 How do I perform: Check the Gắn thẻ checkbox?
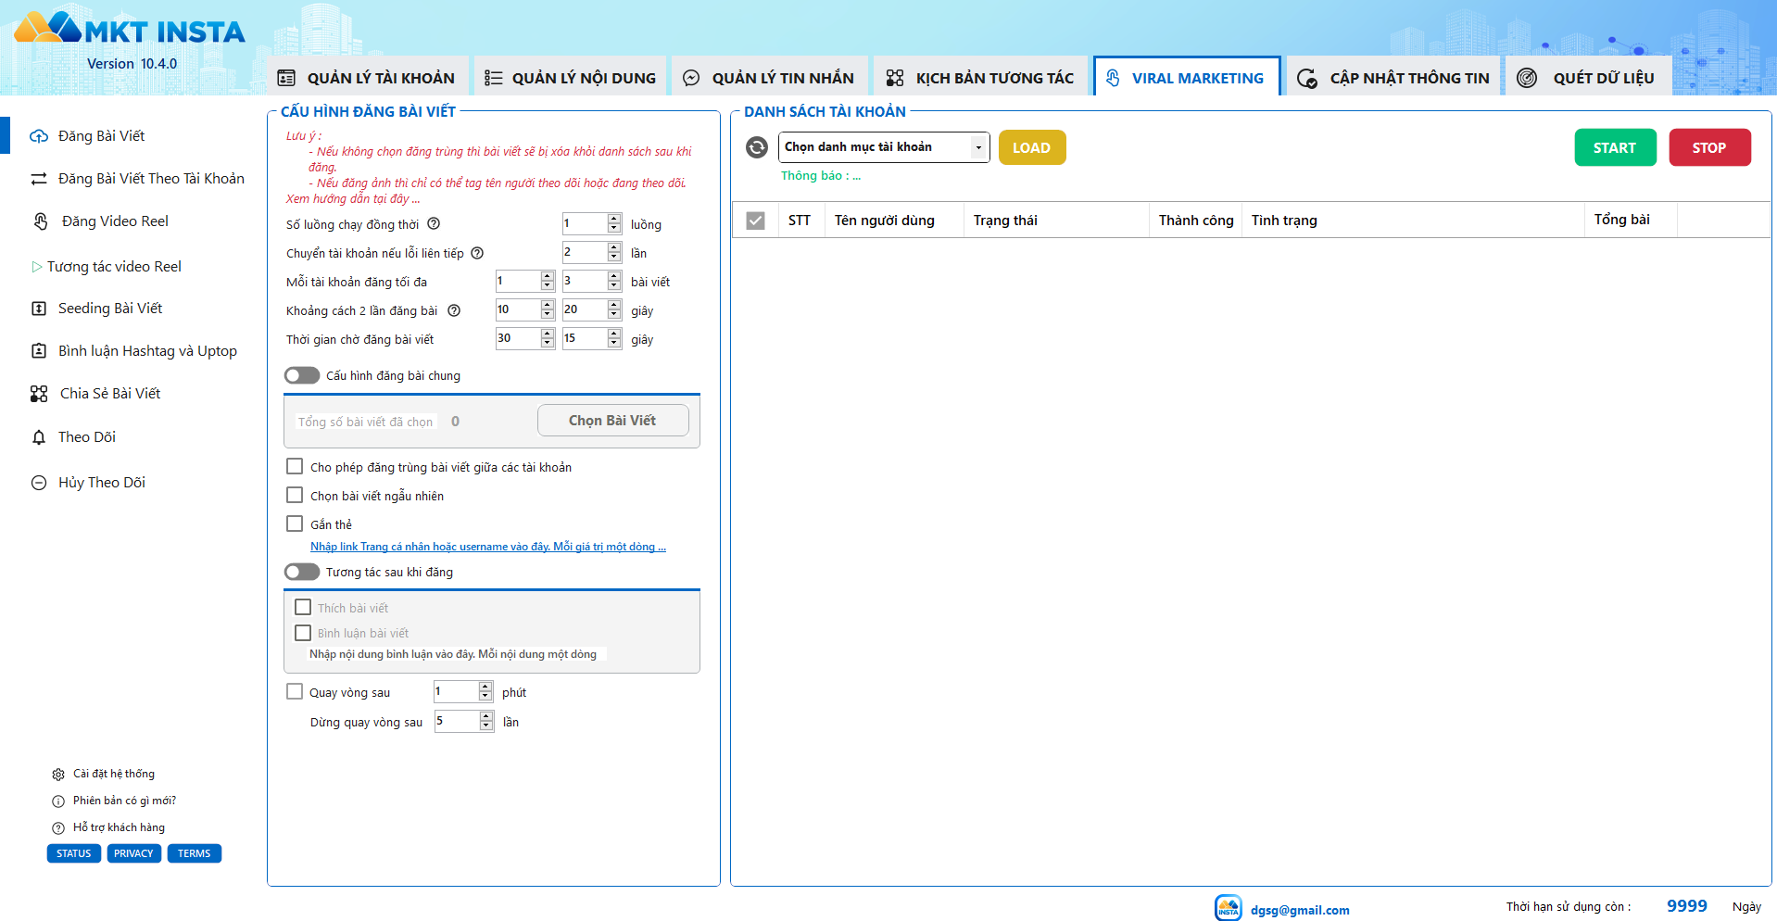coord(295,524)
